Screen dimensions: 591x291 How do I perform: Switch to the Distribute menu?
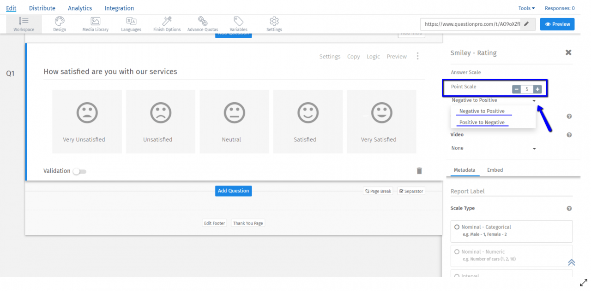(42, 8)
